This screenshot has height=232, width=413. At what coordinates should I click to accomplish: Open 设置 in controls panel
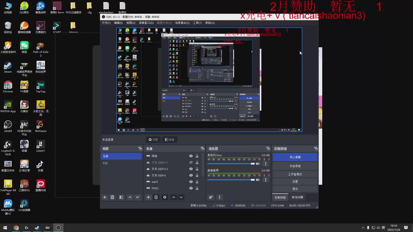tap(295, 181)
